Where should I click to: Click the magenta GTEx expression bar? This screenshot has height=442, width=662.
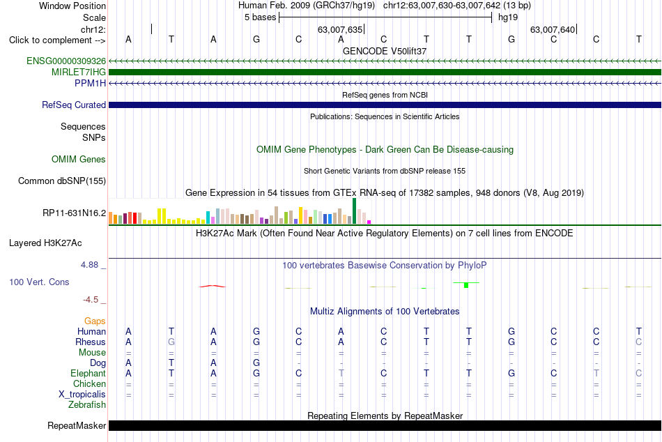(369, 222)
